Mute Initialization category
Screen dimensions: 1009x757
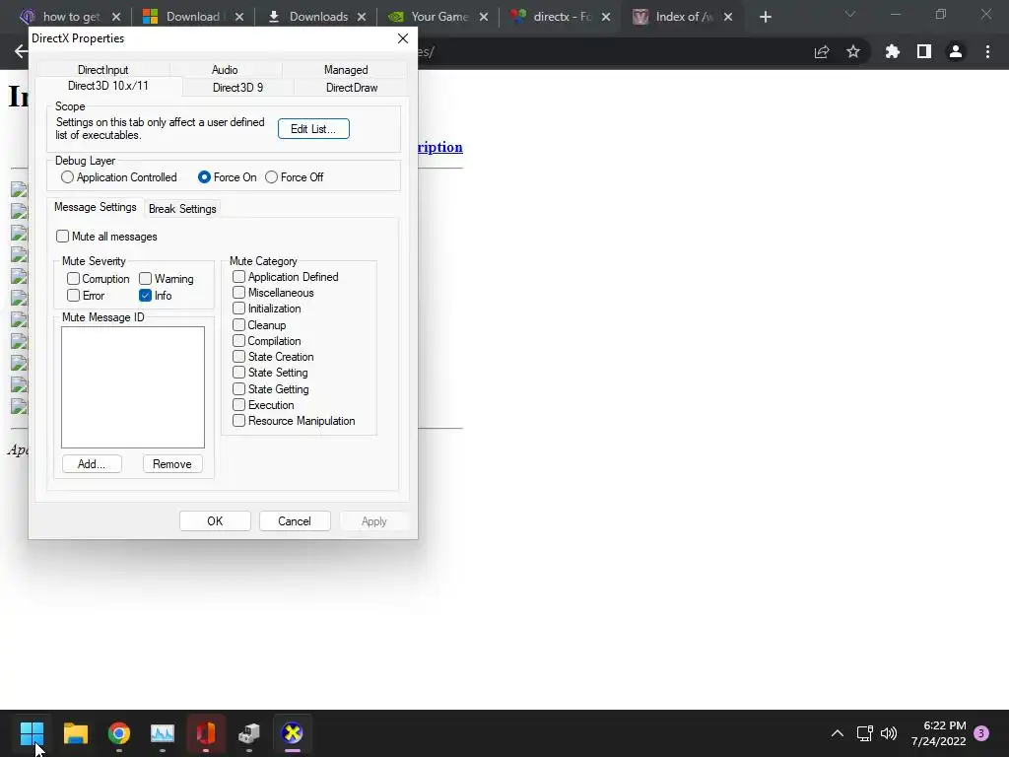[267, 309]
